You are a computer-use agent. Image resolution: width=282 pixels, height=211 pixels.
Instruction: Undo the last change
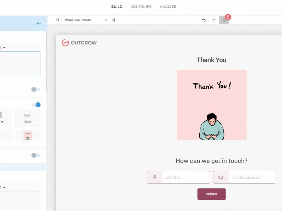[204, 20]
